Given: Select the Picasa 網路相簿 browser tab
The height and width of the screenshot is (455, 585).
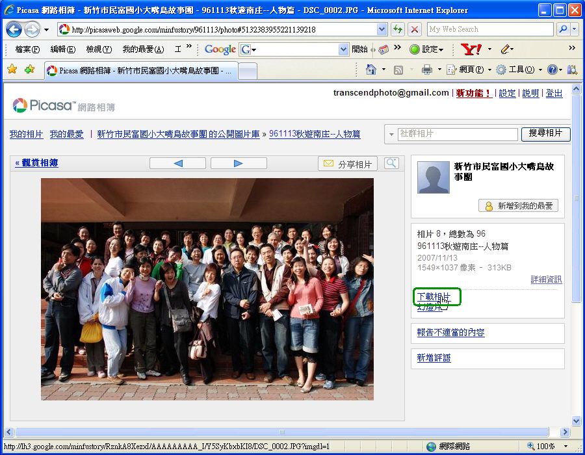Looking at the screenshot, I should pyautogui.click(x=142, y=70).
